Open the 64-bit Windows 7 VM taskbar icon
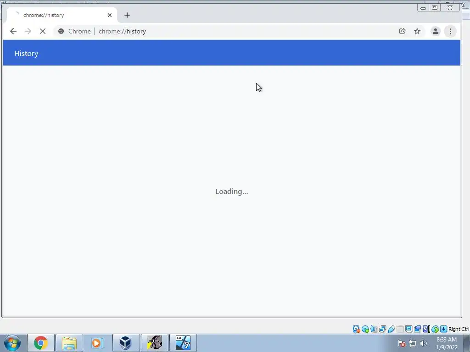470x352 pixels. (183, 343)
